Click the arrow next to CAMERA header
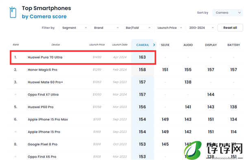Viewport: 244px width, 160px height. [x=154, y=45]
